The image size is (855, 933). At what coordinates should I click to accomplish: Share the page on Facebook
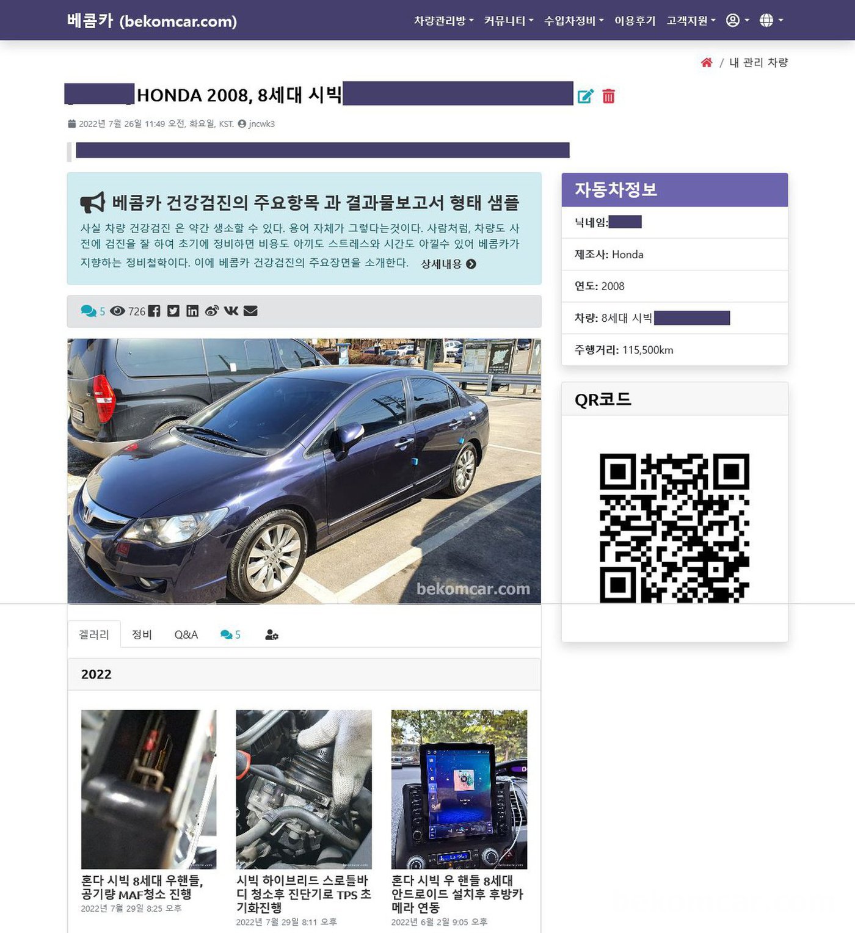[x=154, y=311]
